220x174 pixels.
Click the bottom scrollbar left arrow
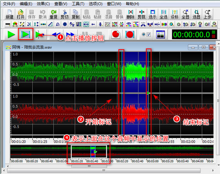tap(4, 170)
